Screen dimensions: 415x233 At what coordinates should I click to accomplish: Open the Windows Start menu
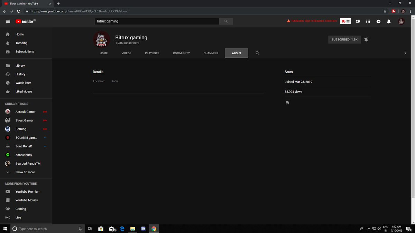(5, 229)
